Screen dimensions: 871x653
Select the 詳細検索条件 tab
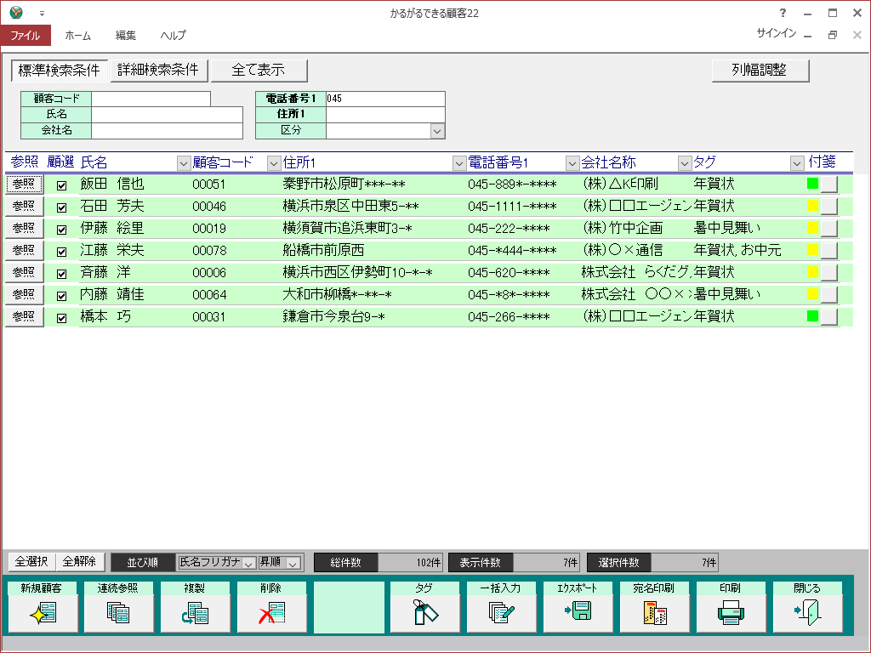pyautogui.click(x=159, y=70)
